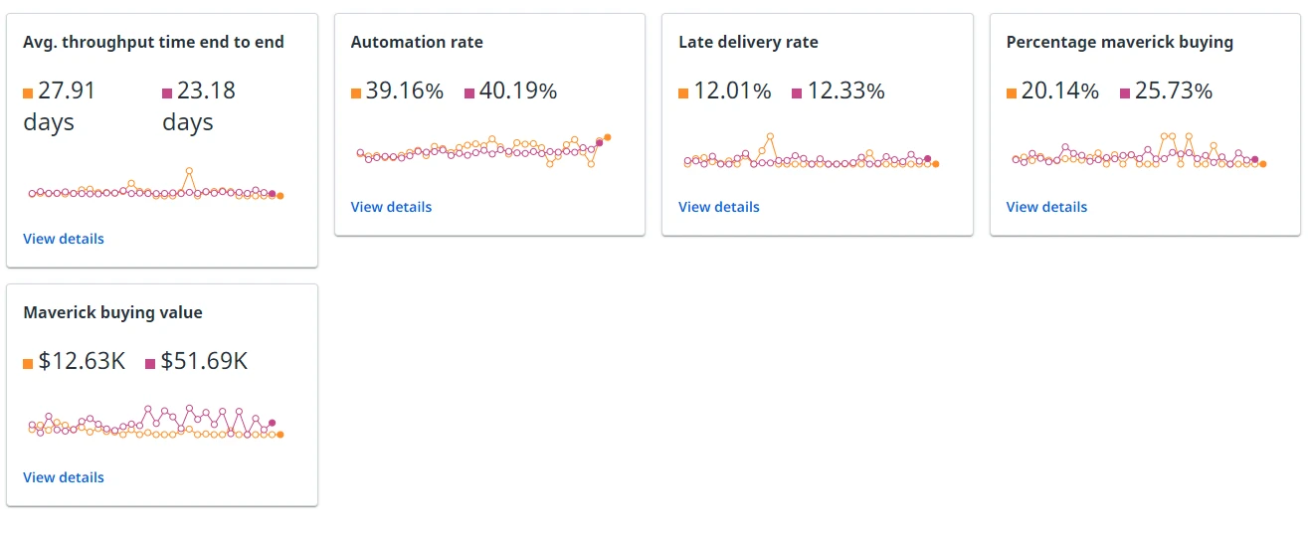Click the magenta swatch beside 25.73%
Viewport: 1308px width, 546px height.
1125,93
